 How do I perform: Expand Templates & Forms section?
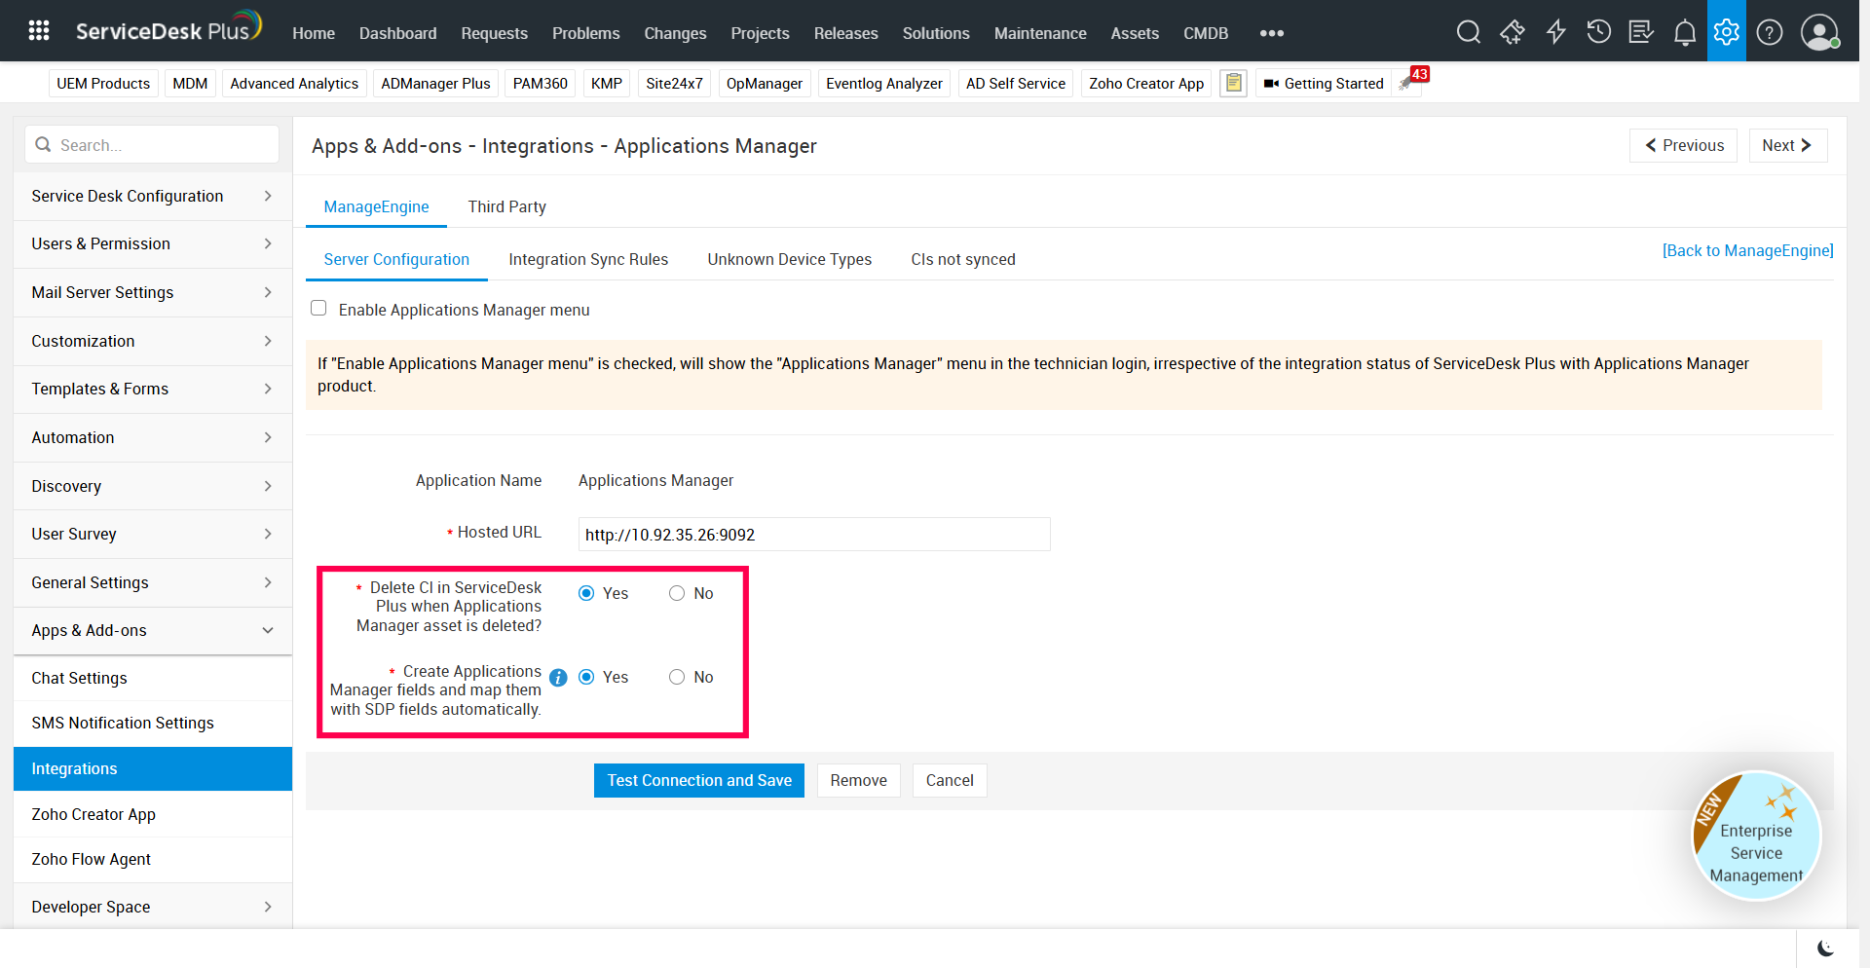153,389
